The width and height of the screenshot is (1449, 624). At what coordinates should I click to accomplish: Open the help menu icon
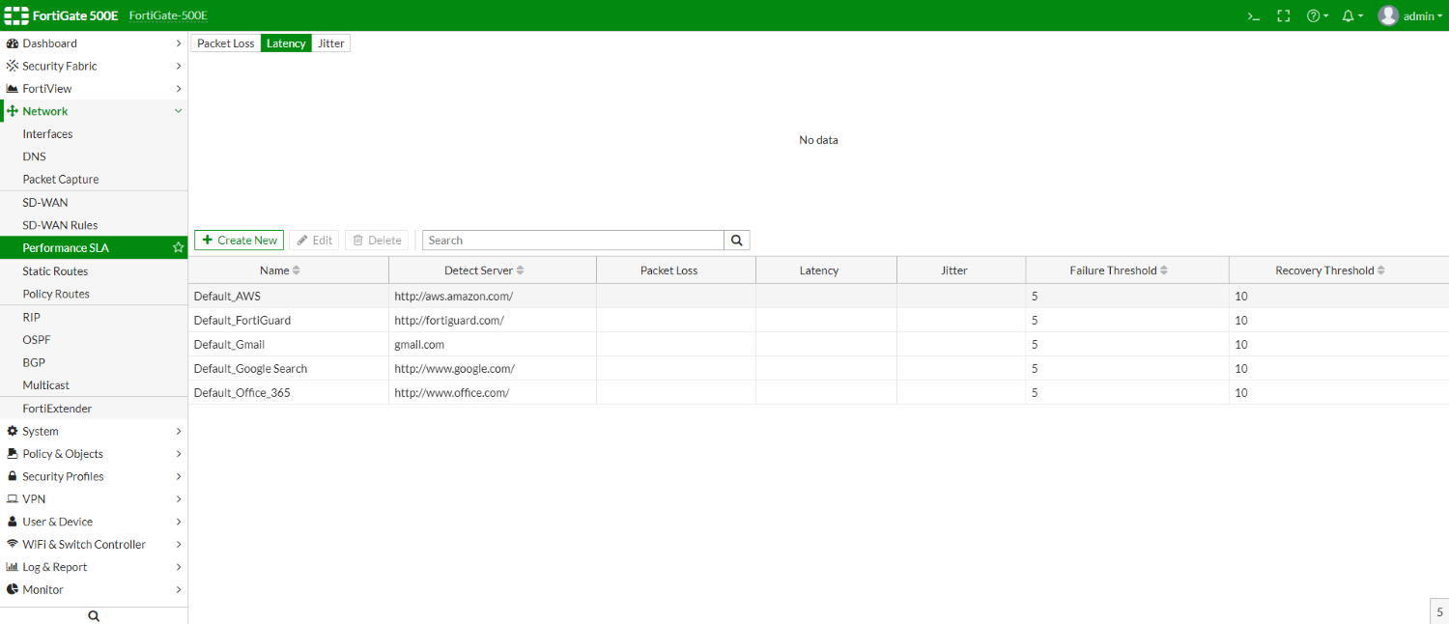[1314, 15]
